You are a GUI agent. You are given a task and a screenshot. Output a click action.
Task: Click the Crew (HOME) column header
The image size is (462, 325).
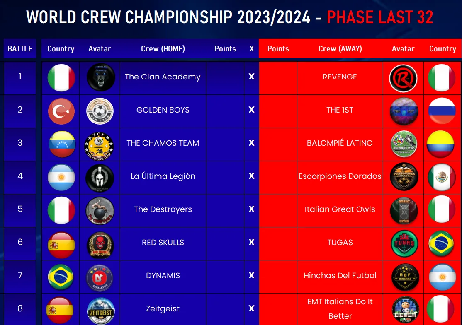[163, 49]
